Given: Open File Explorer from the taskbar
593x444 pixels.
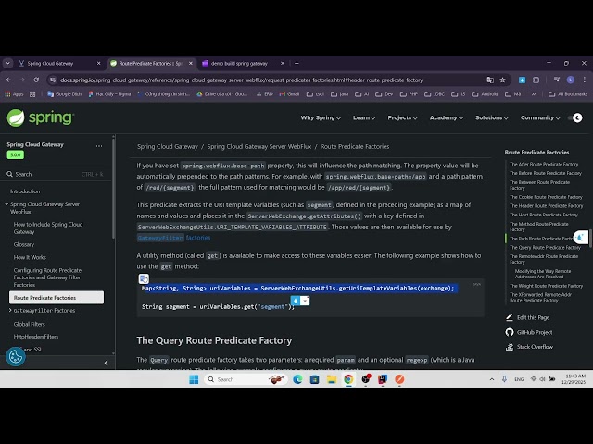Looking at the screenshot, I should click(332, 379).
